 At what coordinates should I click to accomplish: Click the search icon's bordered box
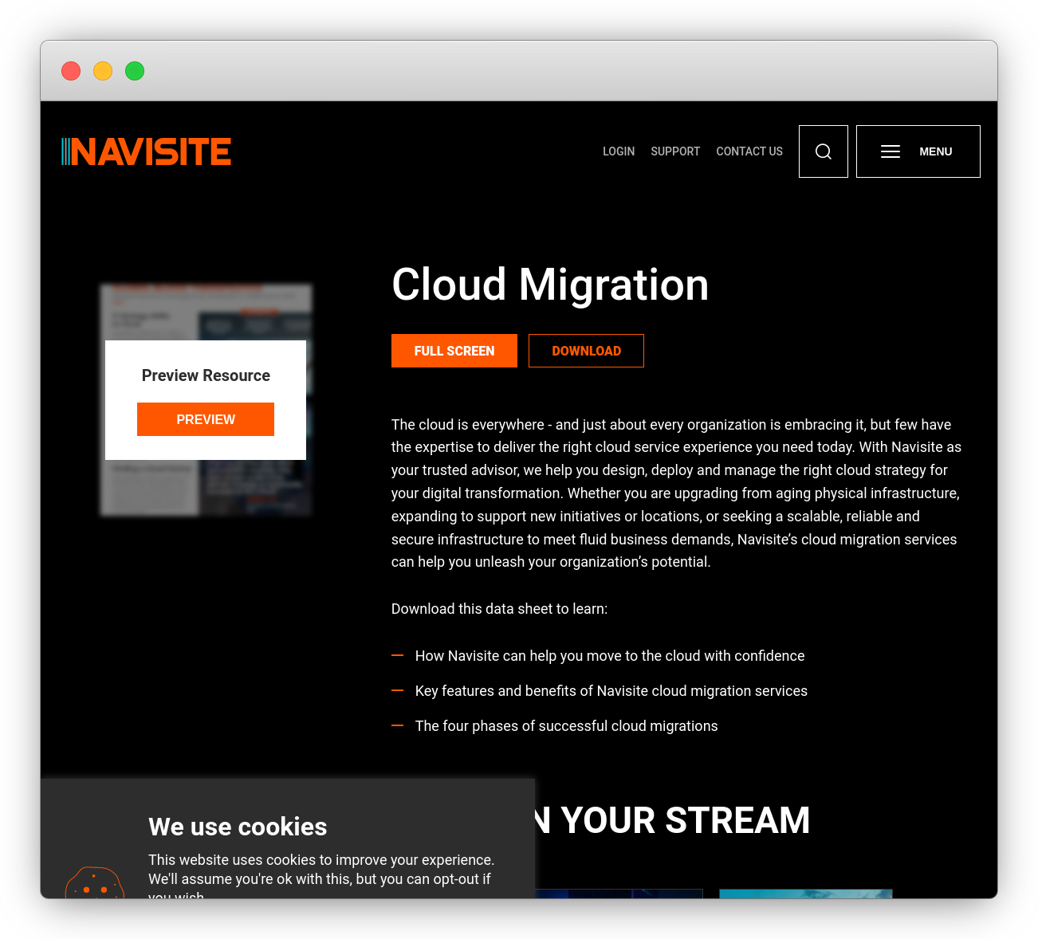pos(823,151)
